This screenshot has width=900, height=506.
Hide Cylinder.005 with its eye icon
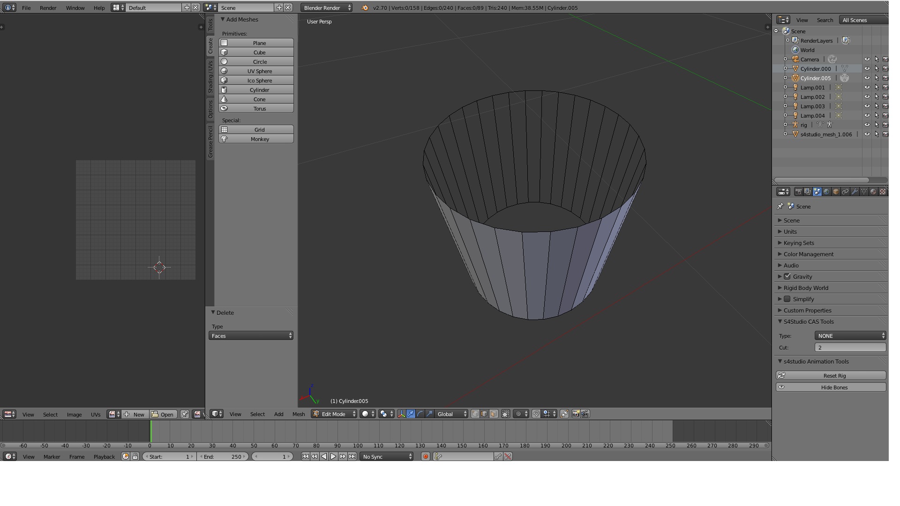pyautogui.click(x=867, y=78)
